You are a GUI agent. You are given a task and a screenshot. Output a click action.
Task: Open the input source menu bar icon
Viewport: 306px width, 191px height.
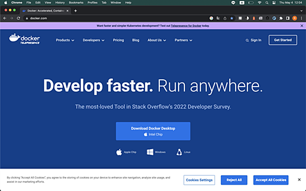[x=242, y=3]
